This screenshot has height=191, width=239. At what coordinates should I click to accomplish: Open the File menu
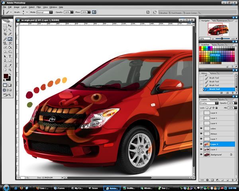[4, 7]
